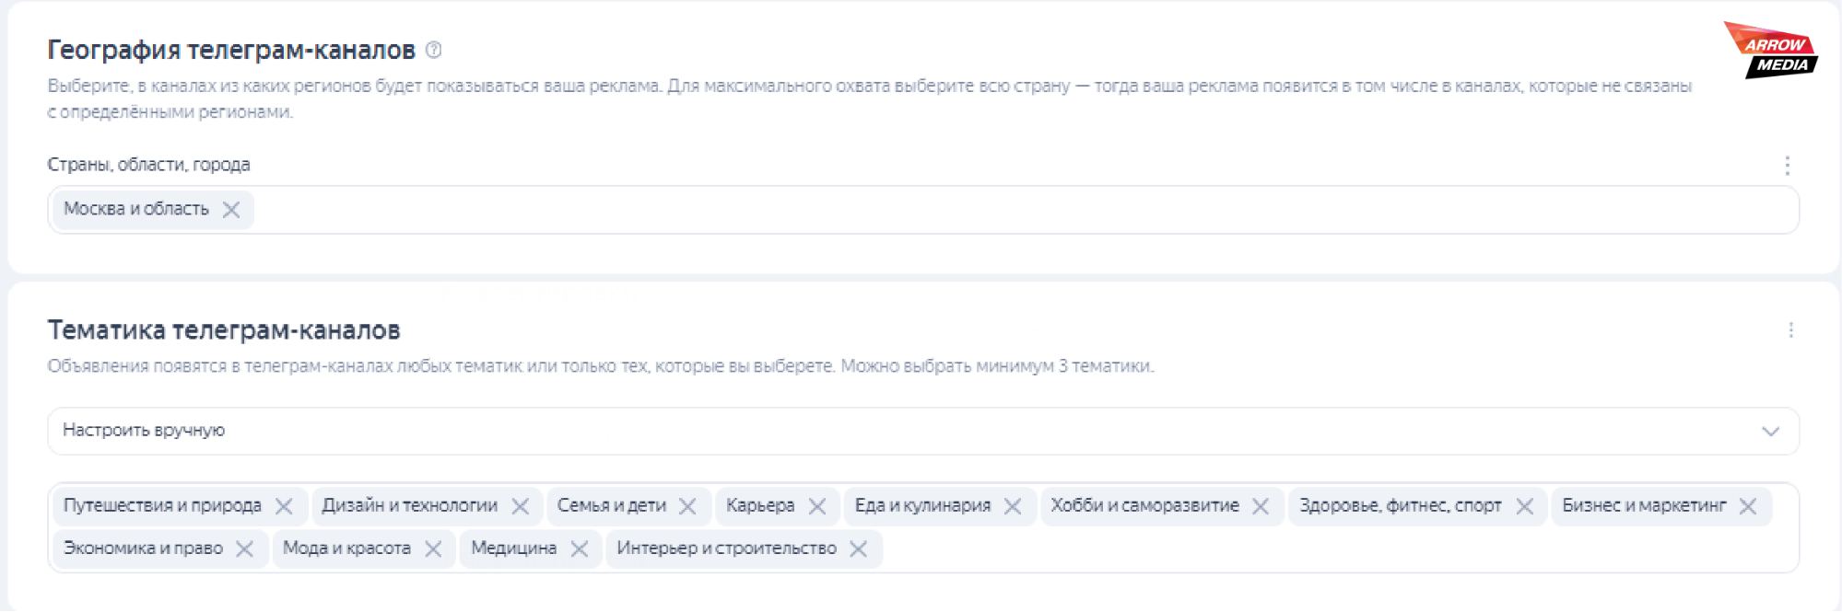Image resolution: width=1842 pixels, height=612 pixels.
Task: Open three-dot menu for the geography section
Action: tap(1787, 166)
